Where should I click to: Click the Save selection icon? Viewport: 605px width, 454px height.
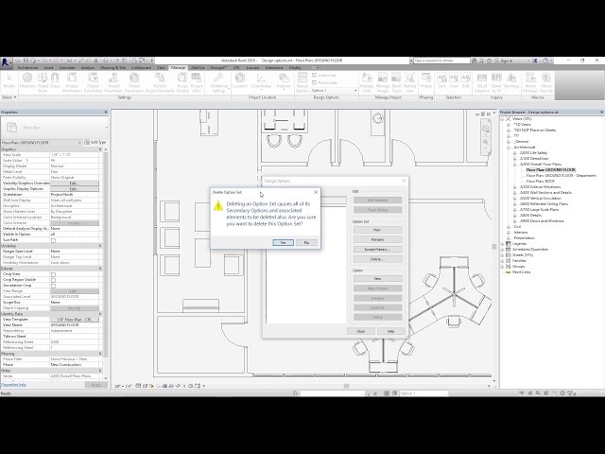441,81
